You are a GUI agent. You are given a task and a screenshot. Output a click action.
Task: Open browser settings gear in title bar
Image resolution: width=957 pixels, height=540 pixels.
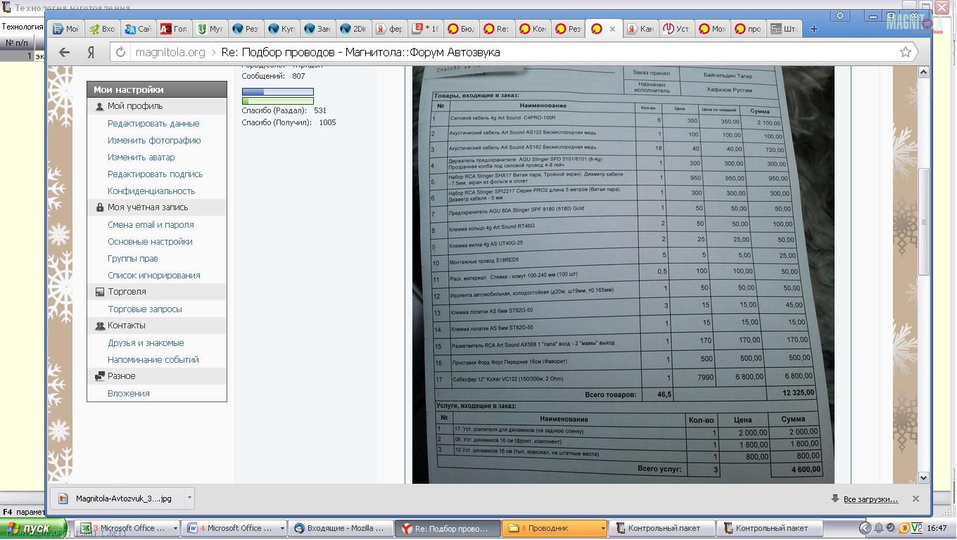839,15
